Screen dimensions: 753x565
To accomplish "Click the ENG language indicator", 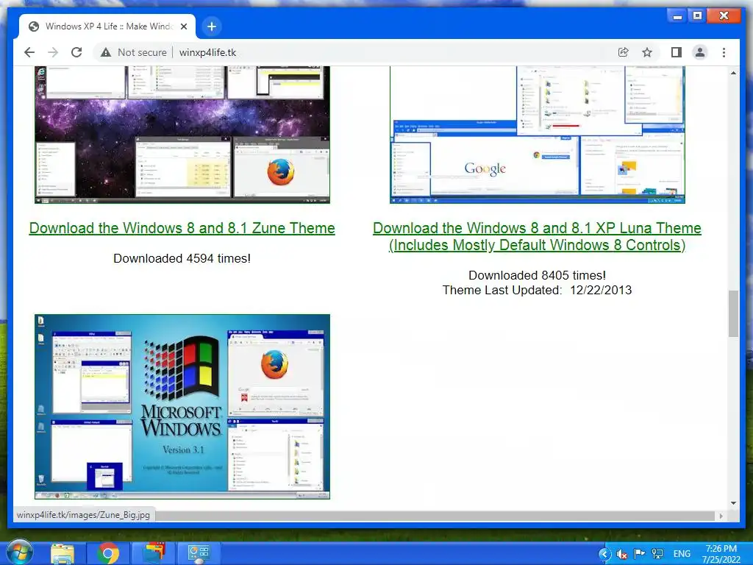I will [682, 554].
